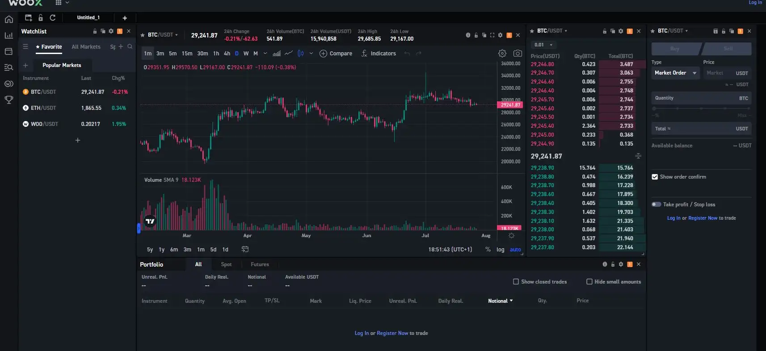Take a chart snapshot with camera icon
Screen dimensions: 766x351
coord(518,54)
